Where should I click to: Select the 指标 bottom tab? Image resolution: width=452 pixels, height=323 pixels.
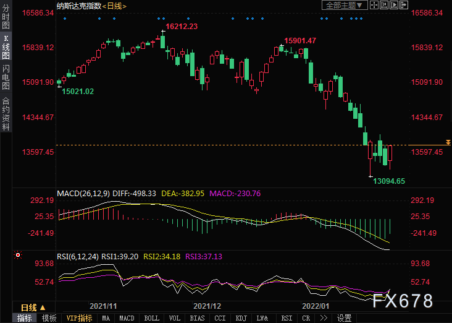(x=25, y=318)
